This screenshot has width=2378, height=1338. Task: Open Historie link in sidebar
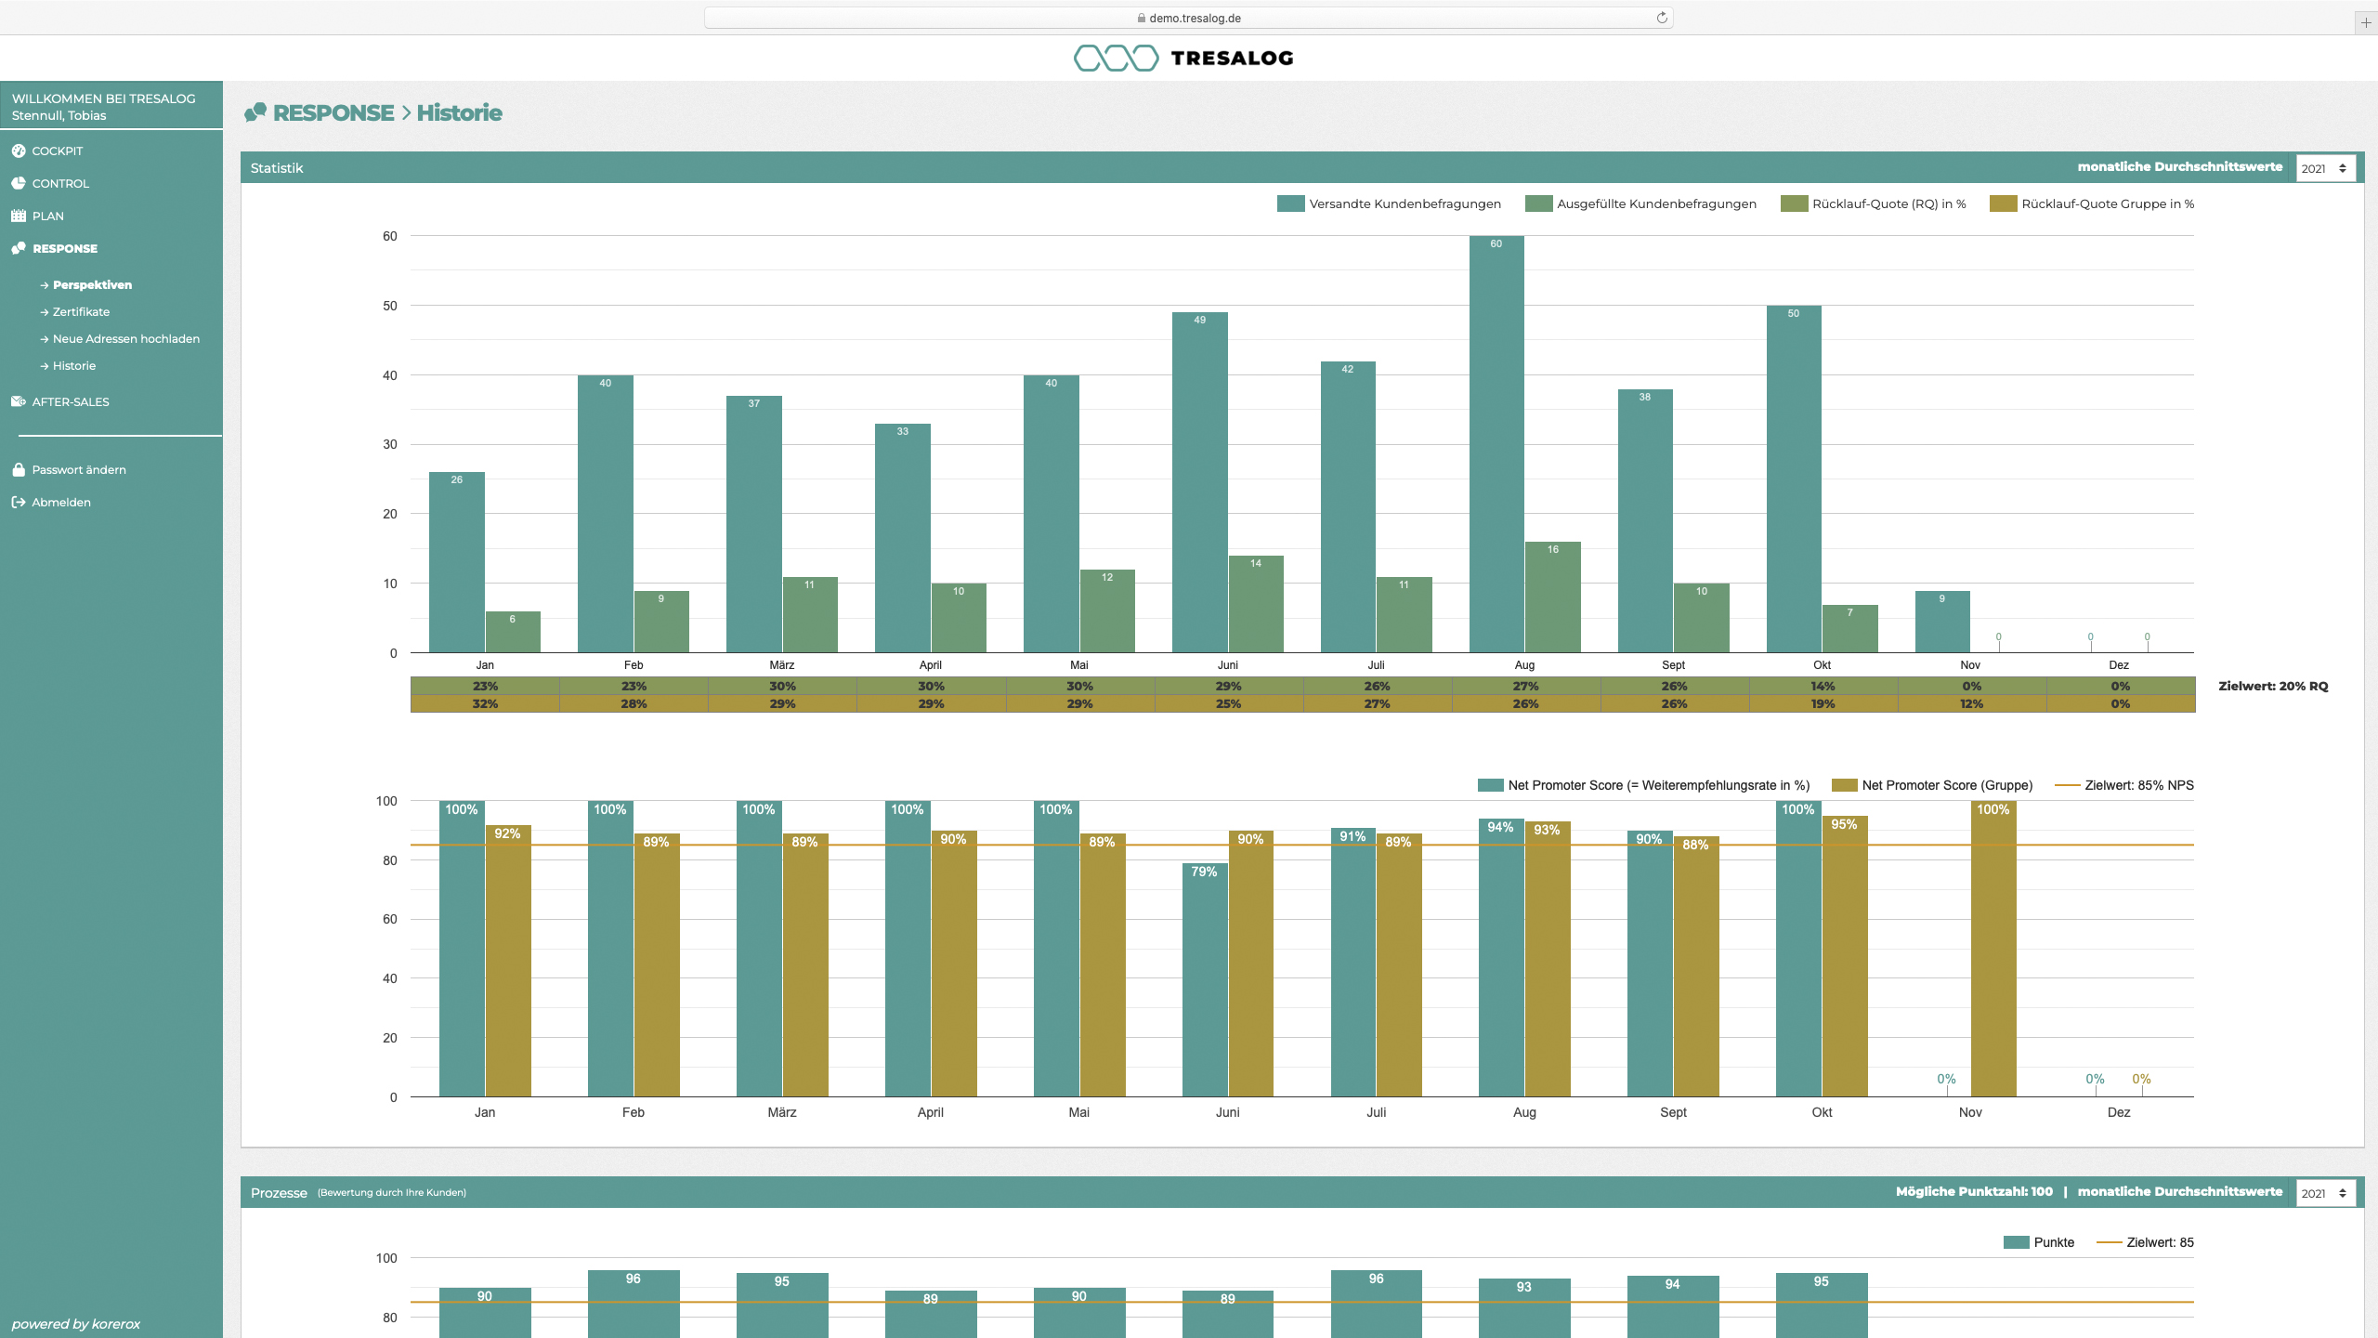(x=73, y=365)
